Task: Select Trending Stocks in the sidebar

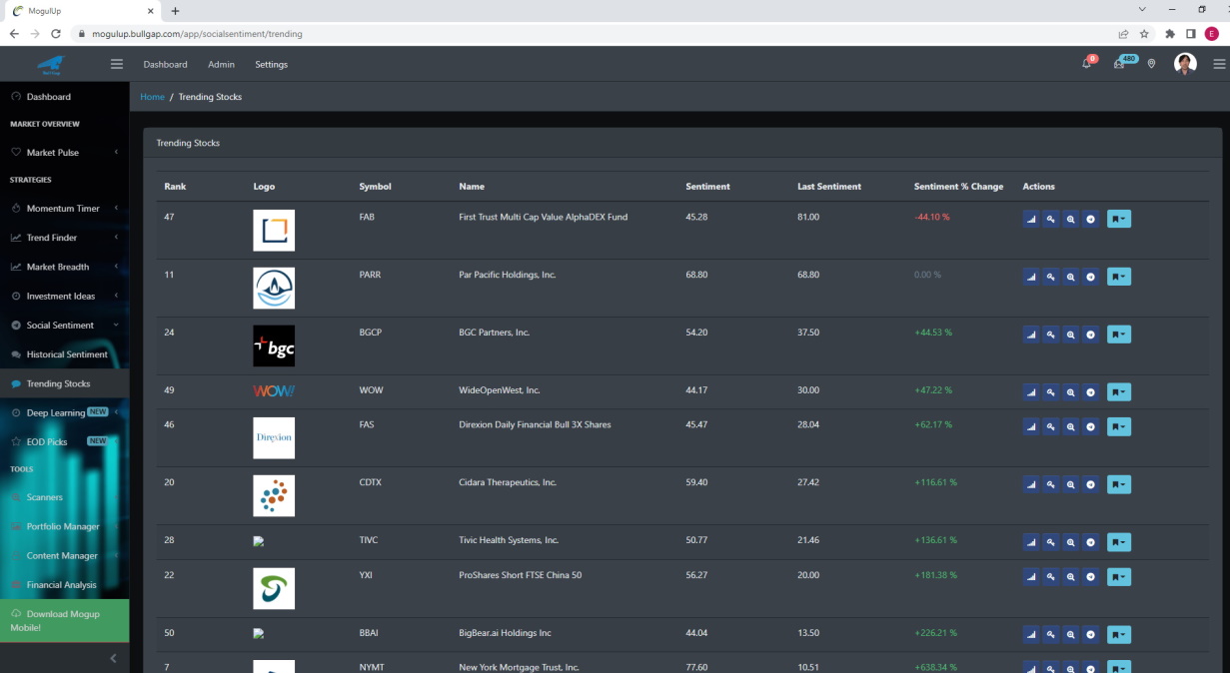Action: 64,383
